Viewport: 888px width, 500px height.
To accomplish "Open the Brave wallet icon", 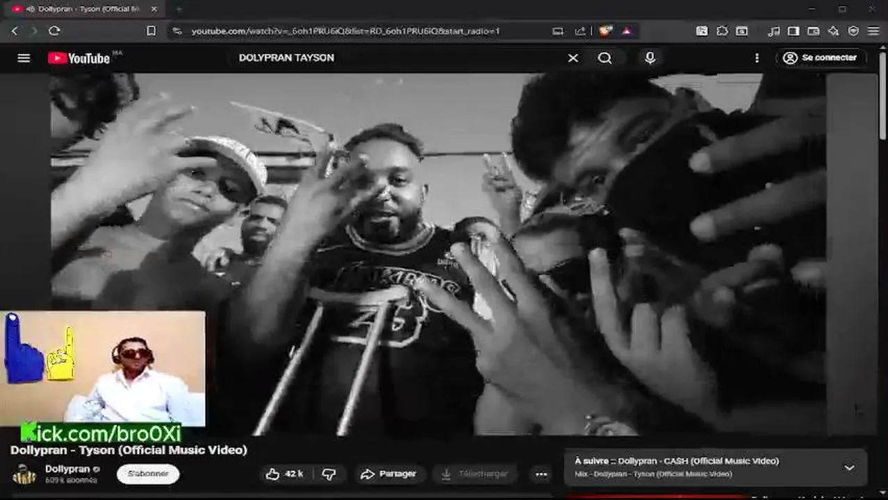I will [813, 31].
